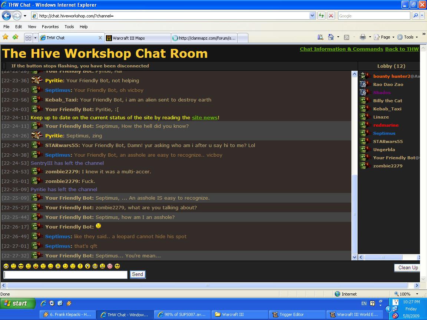Image resolution: width=427 pixels, height=320 pixels.
Task: Open the Quick Tabs grid view
Action: coord(28,38)
